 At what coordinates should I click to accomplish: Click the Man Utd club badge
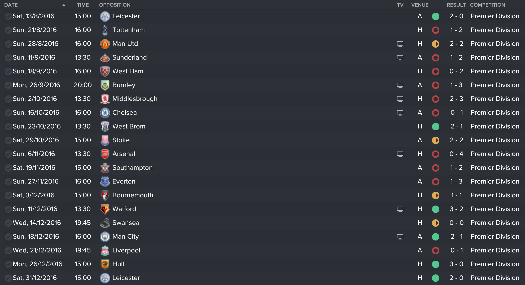(105, 44)
